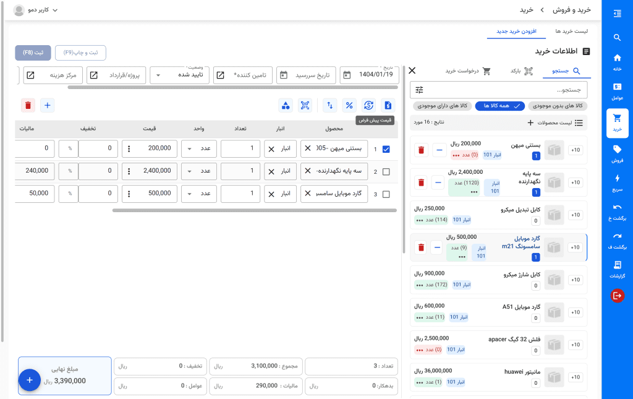Screen dimensions: 633x399
Task: Click the ثبت (F8) submit button
Action: (x=33, y=53)
